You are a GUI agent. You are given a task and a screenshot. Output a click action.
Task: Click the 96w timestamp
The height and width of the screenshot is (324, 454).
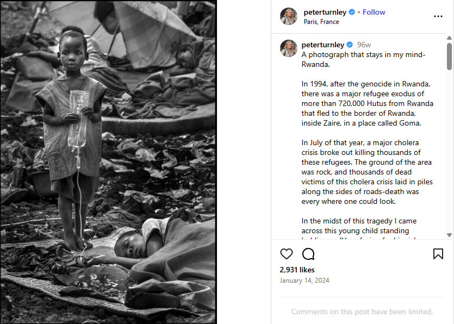coord(364,45)
